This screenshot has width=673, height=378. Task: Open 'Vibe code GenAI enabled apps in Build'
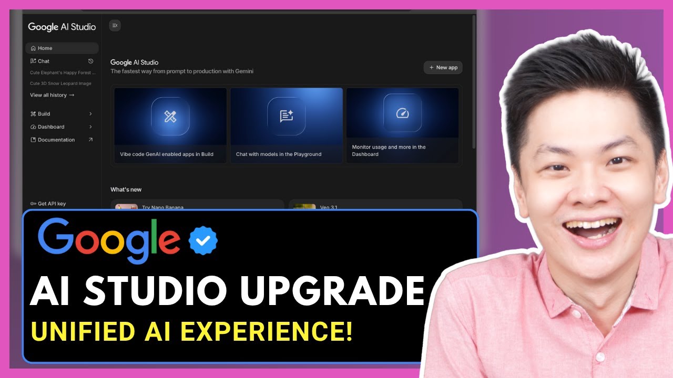click(170, 125)
